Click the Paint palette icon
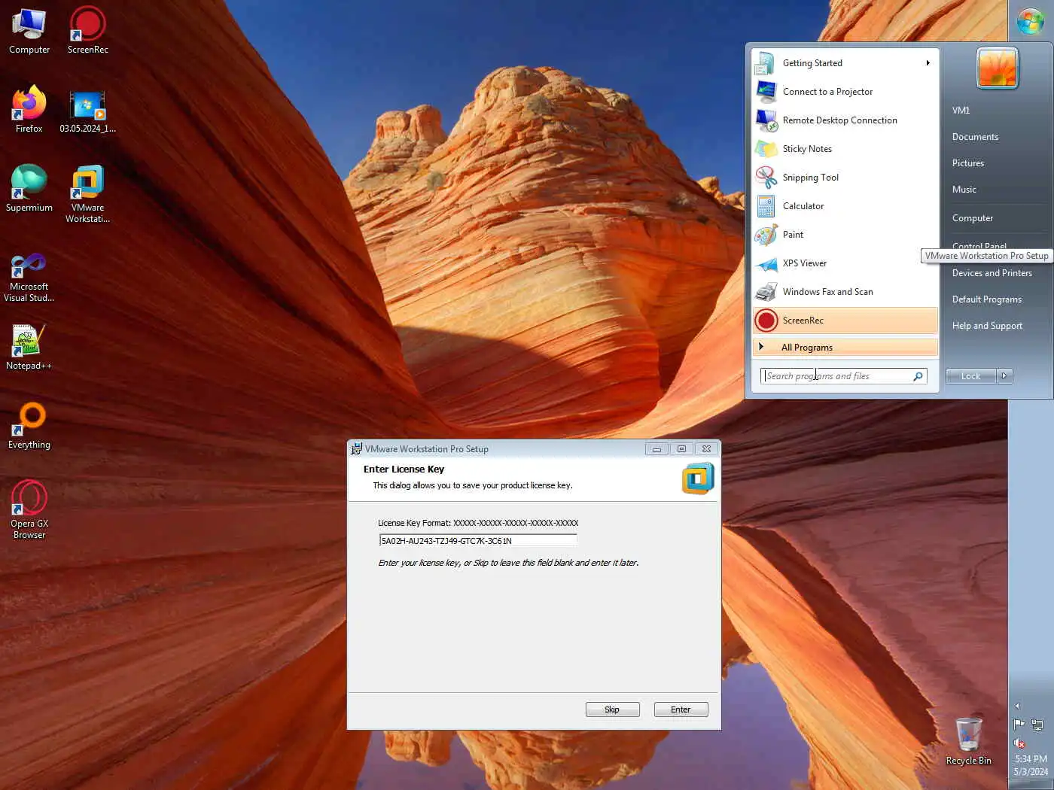Image resolution: width=1054 pixels, height=790 pixels. 766,235
